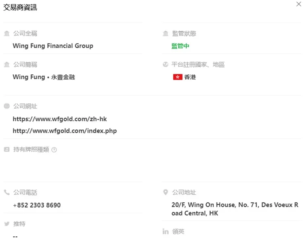Image resolution: width=303 pixels, height=244 pixels.
Task: Click the -- value under 推特
Action: [x=15, y=236]
